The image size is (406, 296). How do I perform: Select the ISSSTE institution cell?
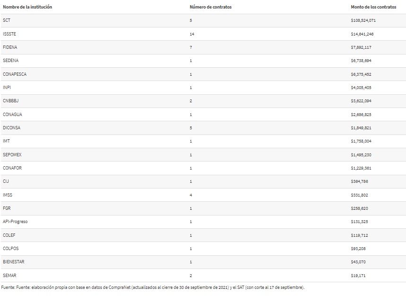click(9, 34)
